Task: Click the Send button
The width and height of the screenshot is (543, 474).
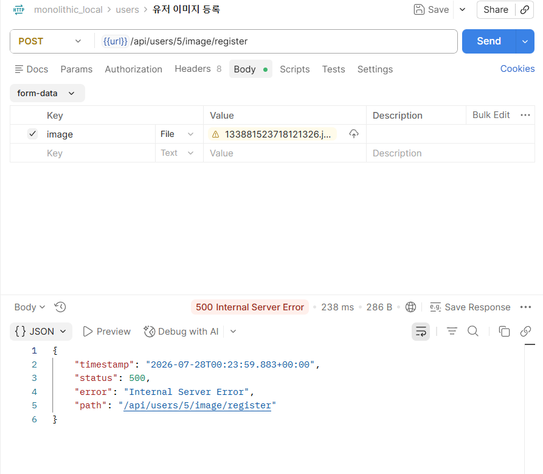Action: pyautogui.click(x=489, y=41)
